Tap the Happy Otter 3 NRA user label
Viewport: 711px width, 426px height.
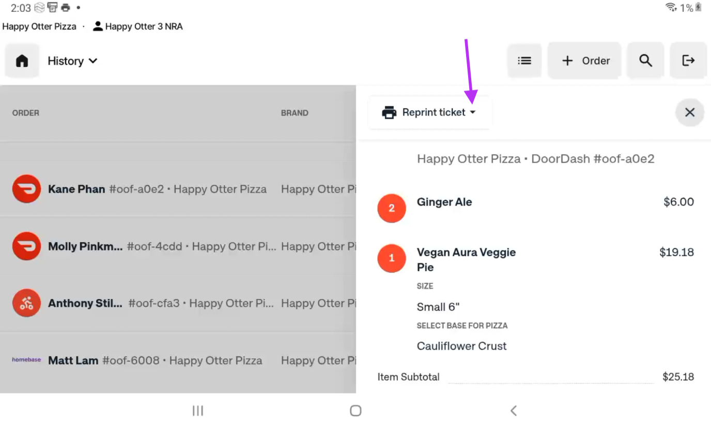tap(138, 26)
